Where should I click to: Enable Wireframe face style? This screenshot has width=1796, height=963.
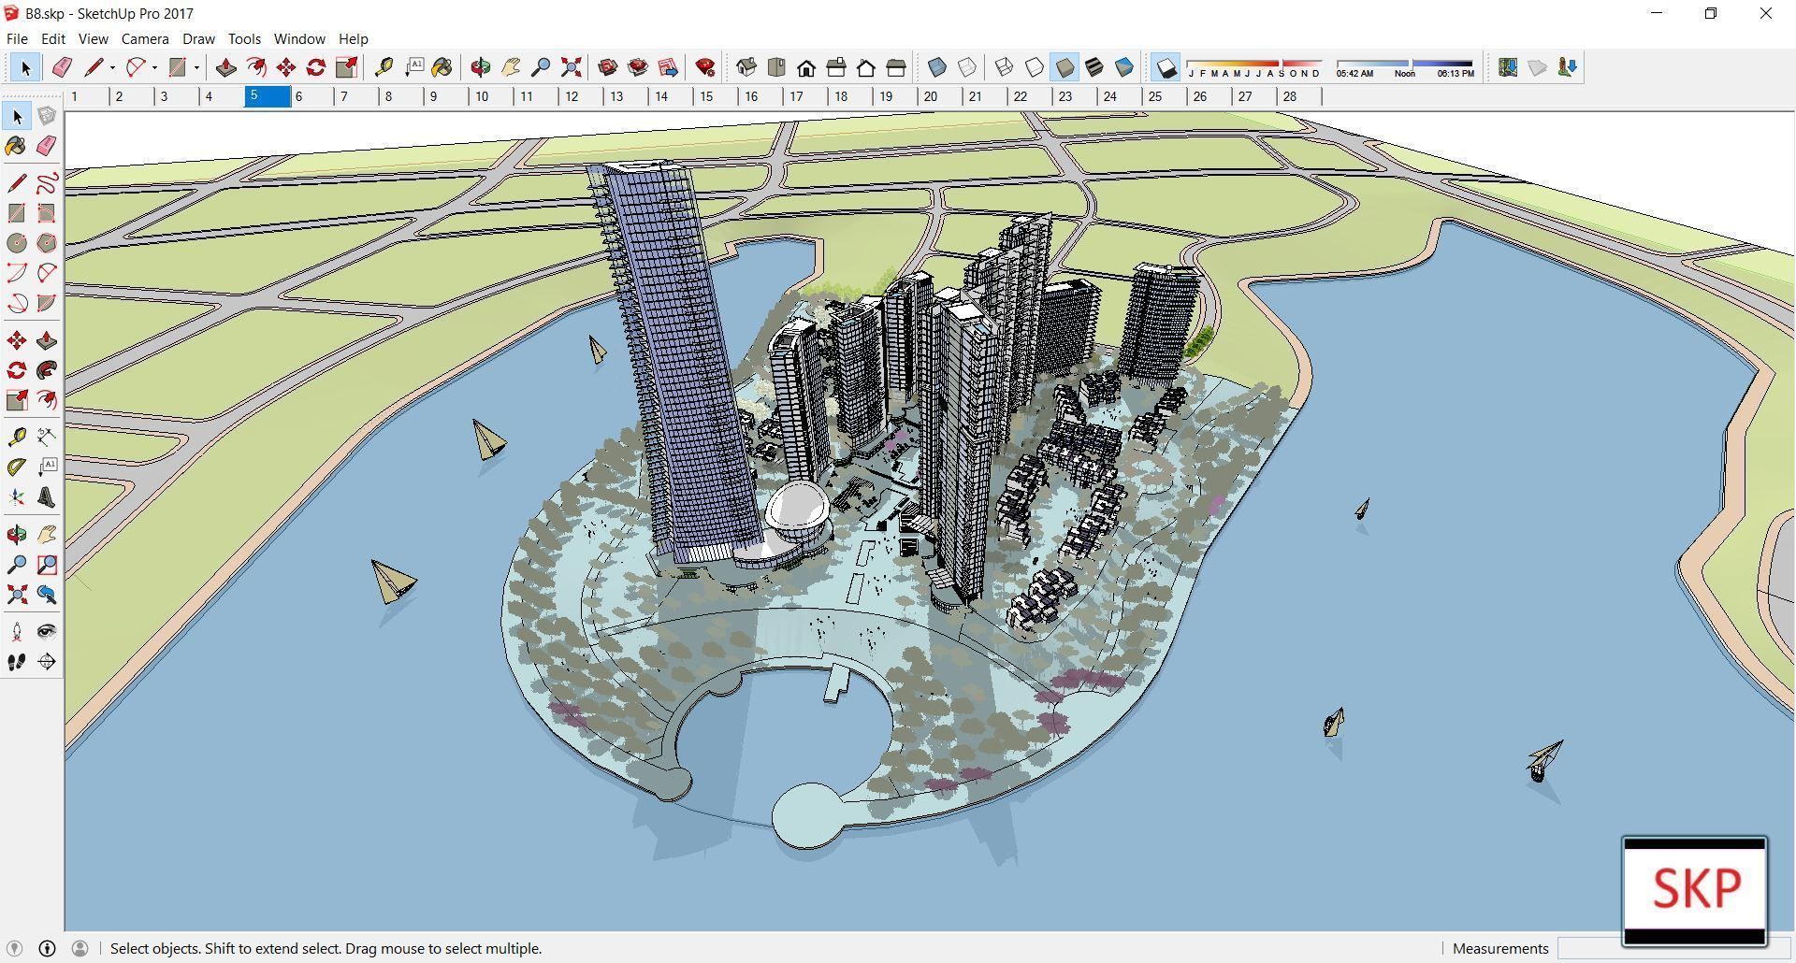pyautogui.click(x=1004, y=67)
